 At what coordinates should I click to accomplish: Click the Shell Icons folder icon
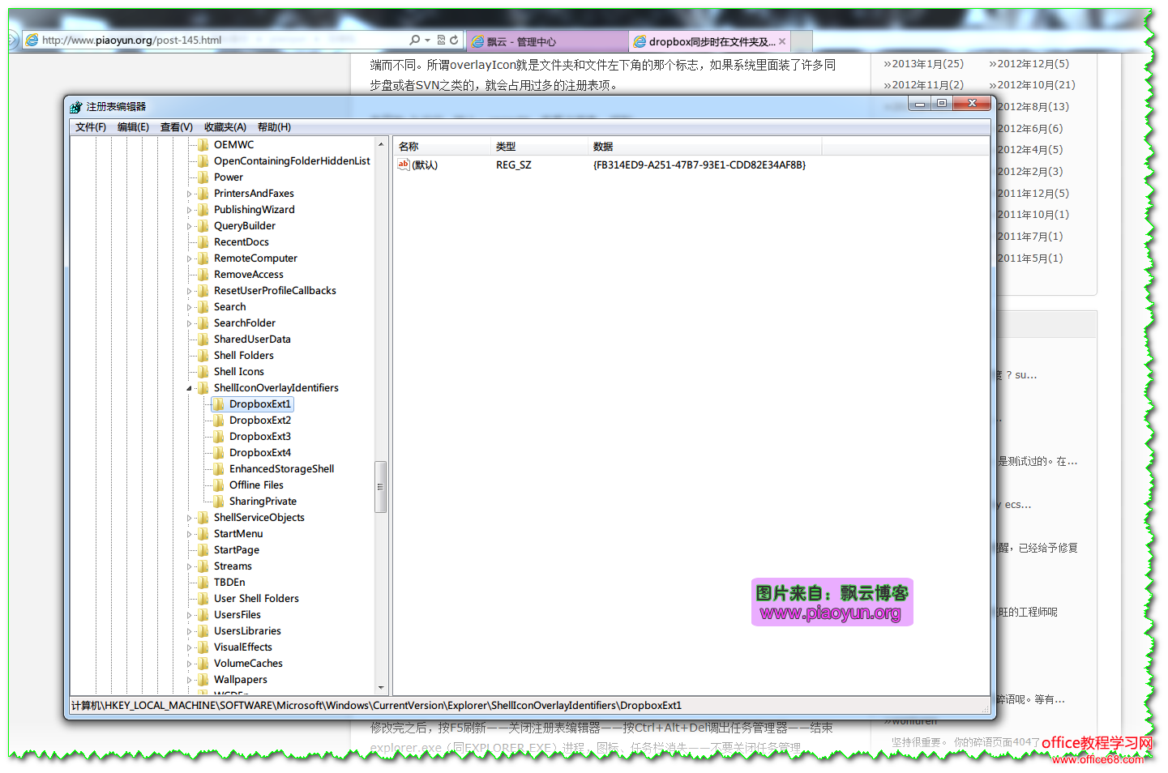(x=203, y=372)
